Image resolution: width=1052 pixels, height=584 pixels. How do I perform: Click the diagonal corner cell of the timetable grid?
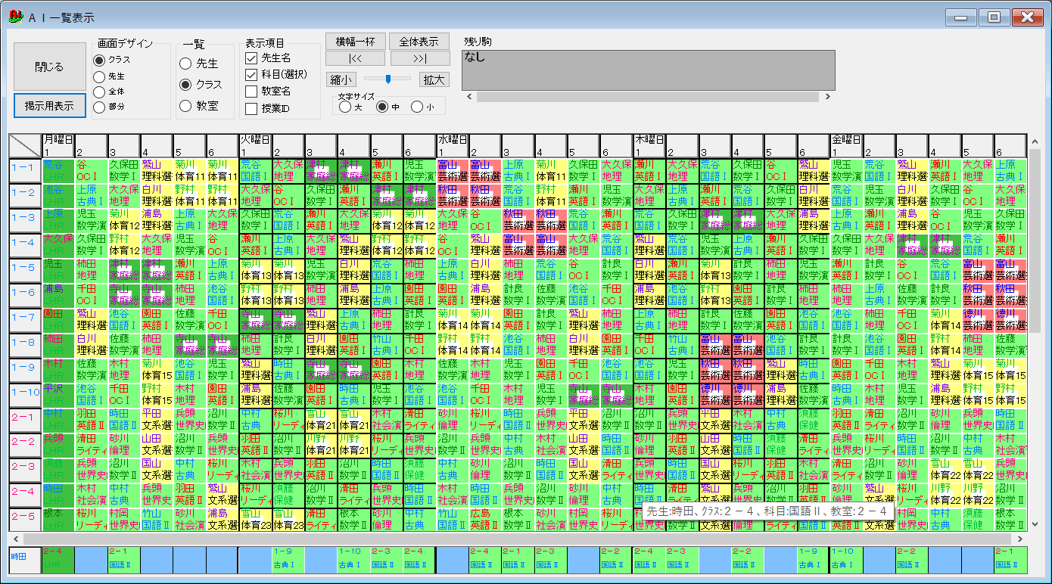(25, 145)
